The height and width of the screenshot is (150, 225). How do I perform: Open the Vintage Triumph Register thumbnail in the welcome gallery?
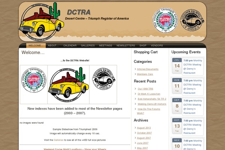[34, 80]
